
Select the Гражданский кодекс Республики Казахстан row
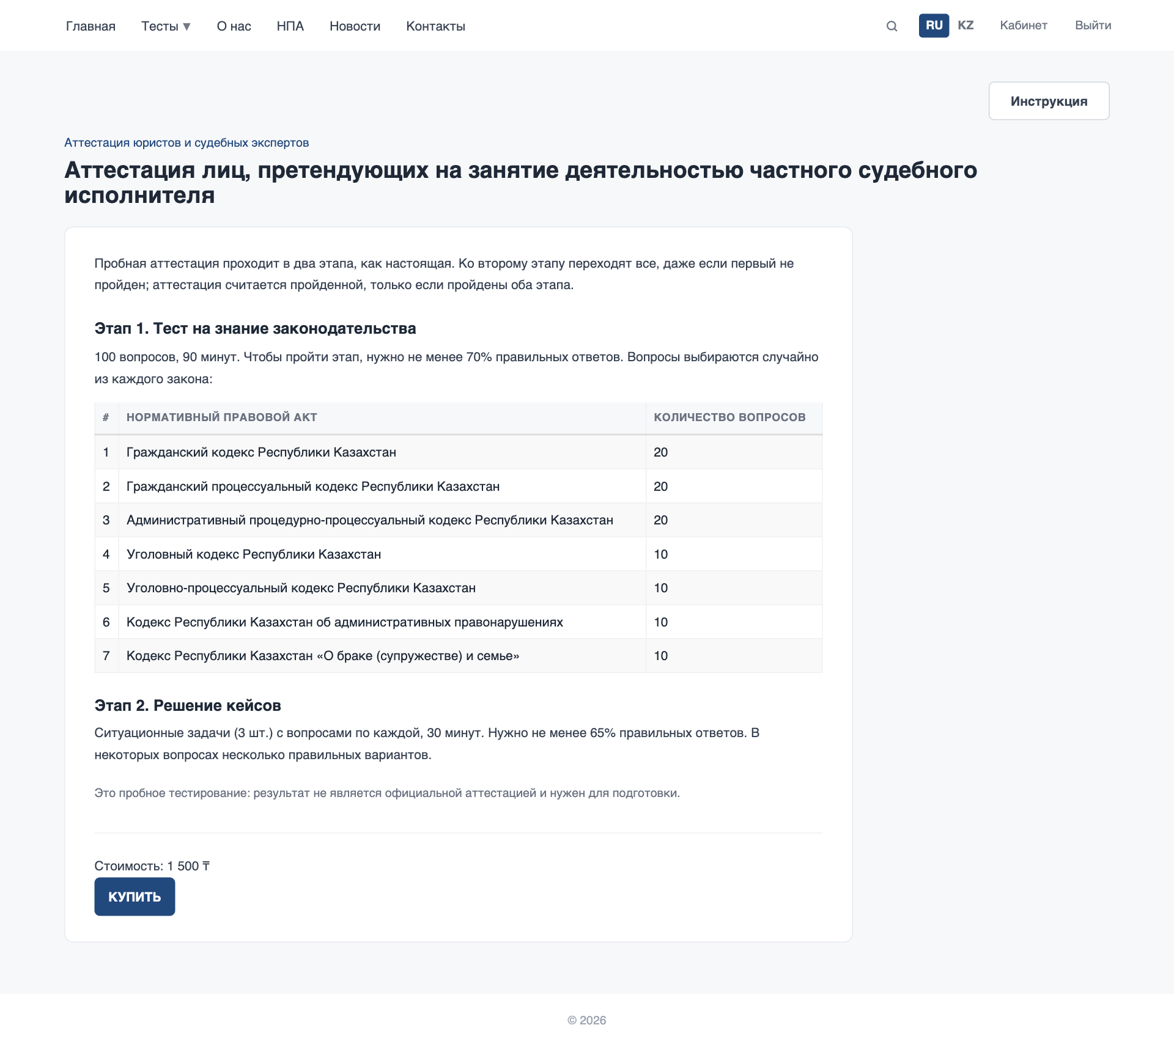[x=459, y=452]
